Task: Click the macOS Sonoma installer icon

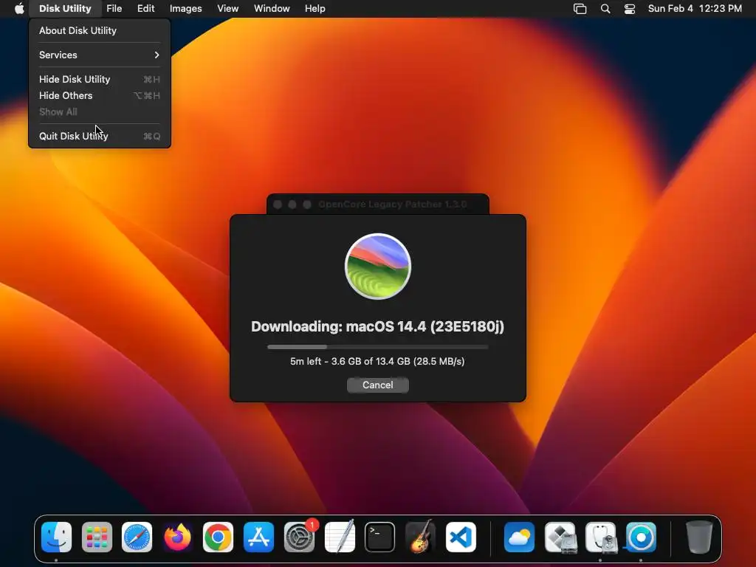Action: pyautogui.click(x=378, y=266)
